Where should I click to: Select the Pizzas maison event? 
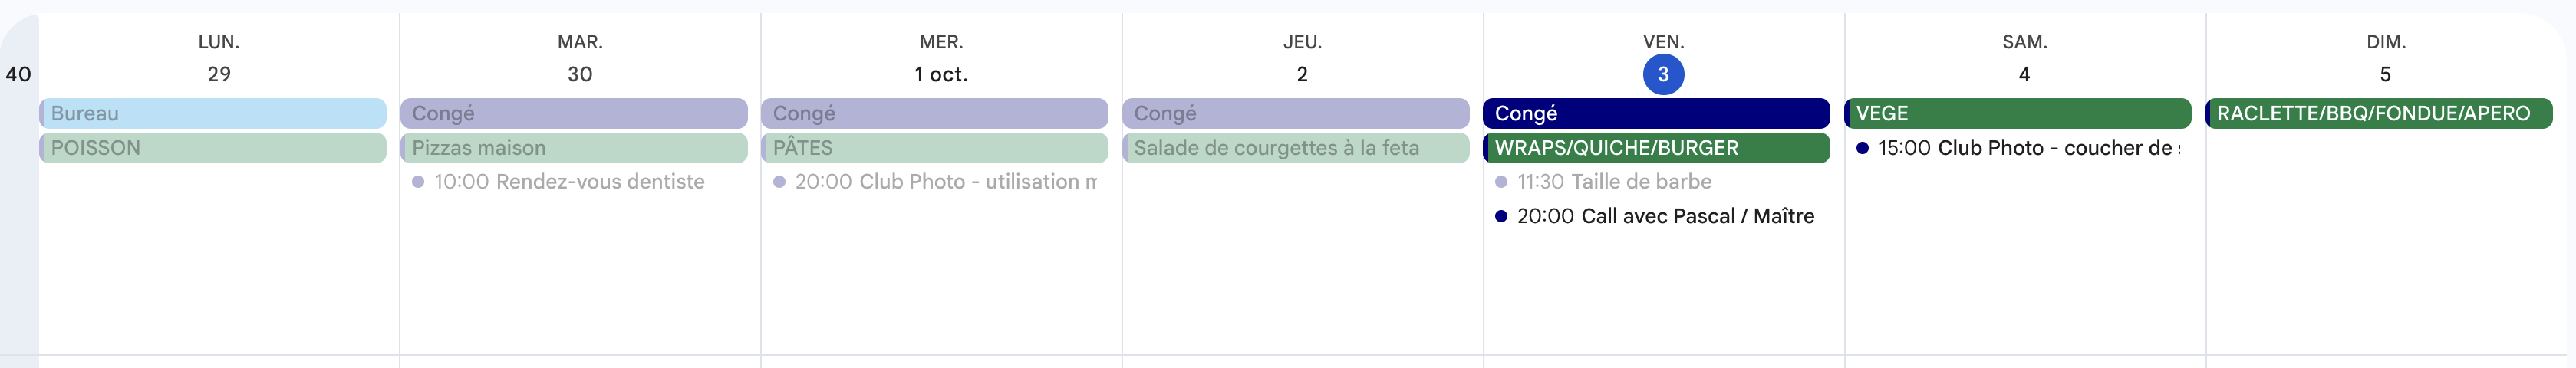(x=573, y=148)
